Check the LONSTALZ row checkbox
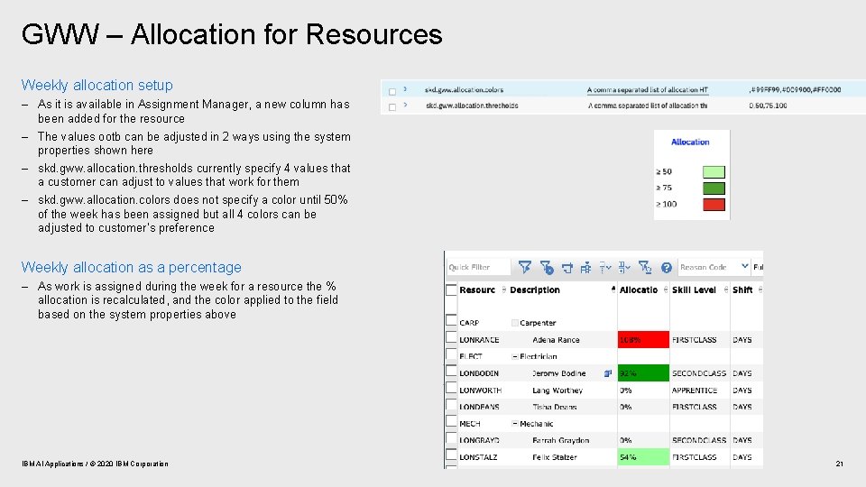This screenshot has width=866, height=487. pyautogui.click(x=451, y=455)
